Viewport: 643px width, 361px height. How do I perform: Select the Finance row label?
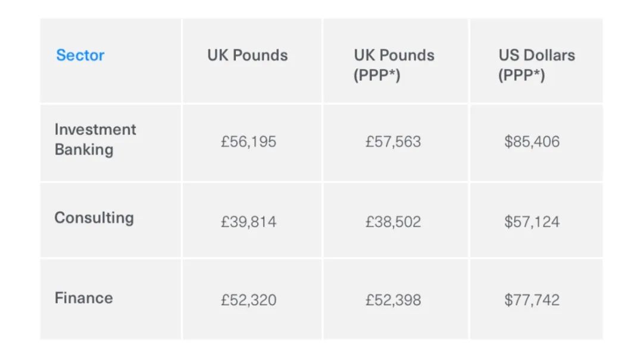click(83, 298)
